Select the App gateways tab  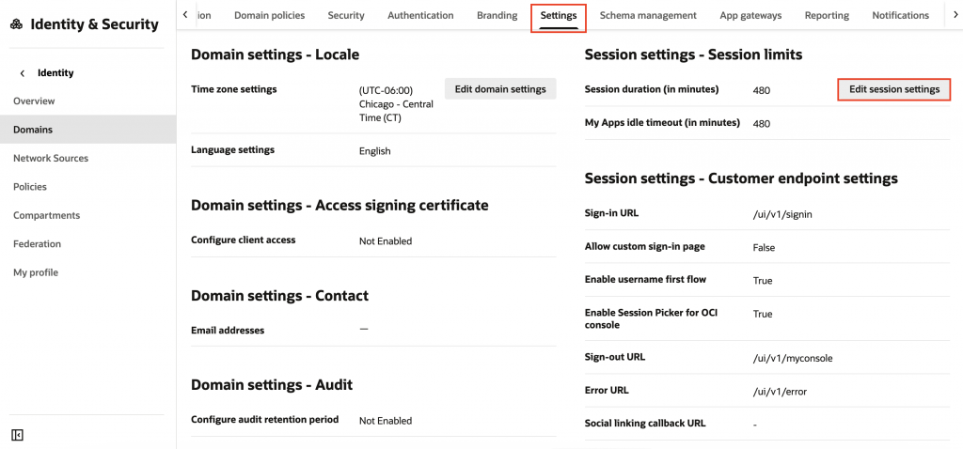tap(750, 15)
